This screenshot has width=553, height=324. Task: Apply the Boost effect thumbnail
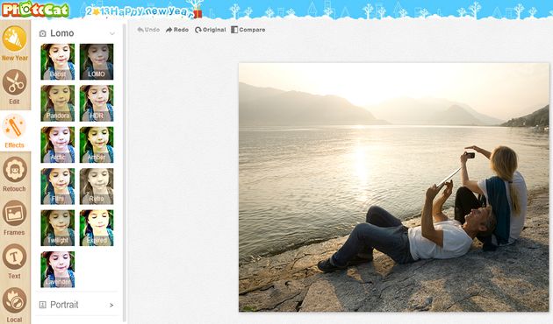tap(58, 61)
